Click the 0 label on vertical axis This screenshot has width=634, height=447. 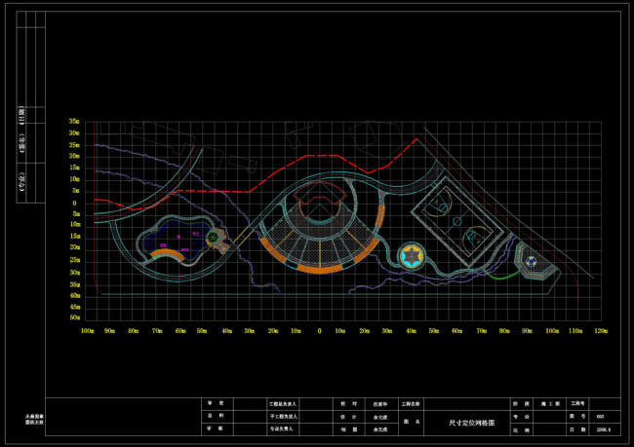tap(74, 204)
